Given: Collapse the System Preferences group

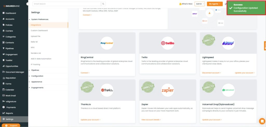Looking at the screenshot, I should [x=39, y=19].
